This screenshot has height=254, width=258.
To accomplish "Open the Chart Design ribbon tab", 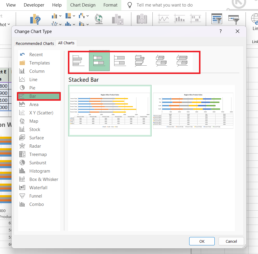I will pos(83,5).
